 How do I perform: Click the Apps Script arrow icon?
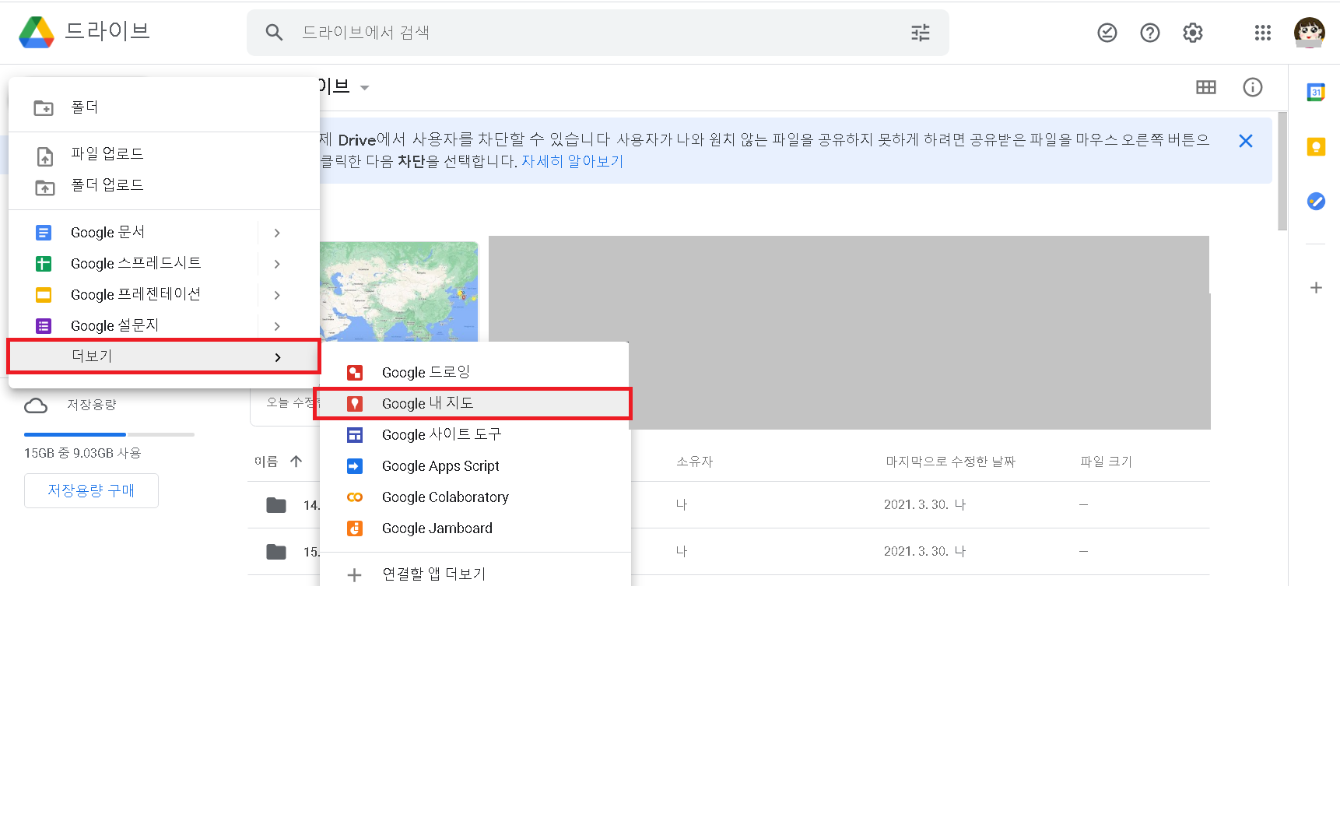[x=355, y=466]
